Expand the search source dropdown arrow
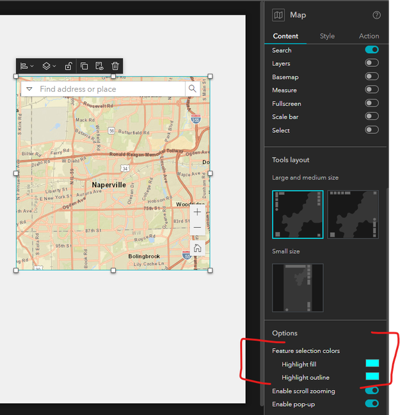 tap(29, 89)
